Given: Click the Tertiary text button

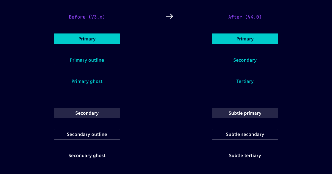Looking at the screenshot, I should tap(245, 81).
